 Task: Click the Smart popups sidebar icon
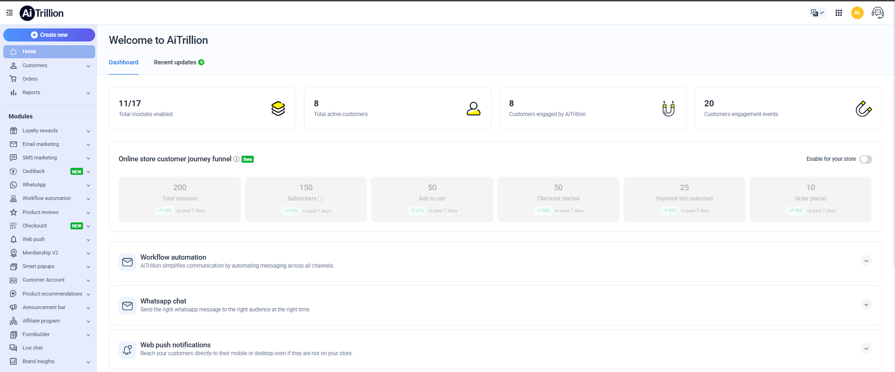[x=14, y=267]
